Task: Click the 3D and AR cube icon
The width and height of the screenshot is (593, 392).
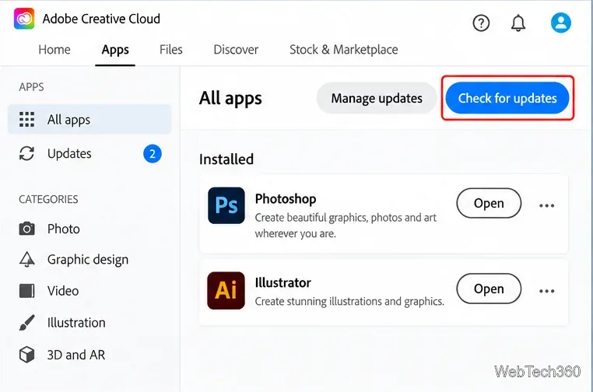Action: click(x=27, y=355)
